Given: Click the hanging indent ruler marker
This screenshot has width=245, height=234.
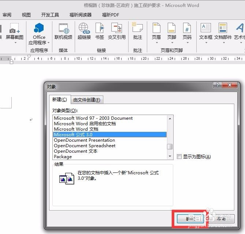Looking at the screenshot, I should pyautogui.click(x=11, y=61).
